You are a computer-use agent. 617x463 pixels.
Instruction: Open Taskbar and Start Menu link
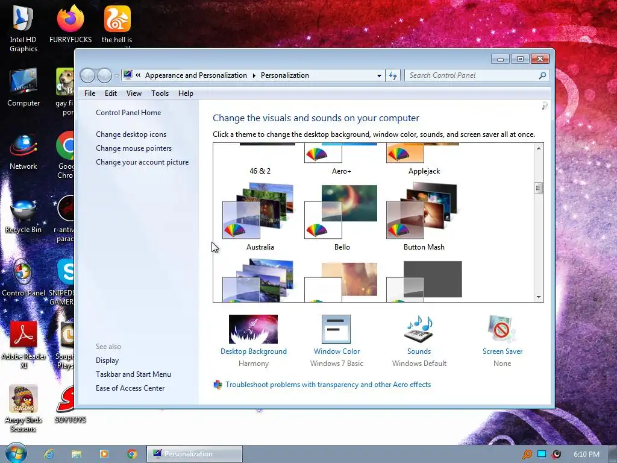click(133, 374)
